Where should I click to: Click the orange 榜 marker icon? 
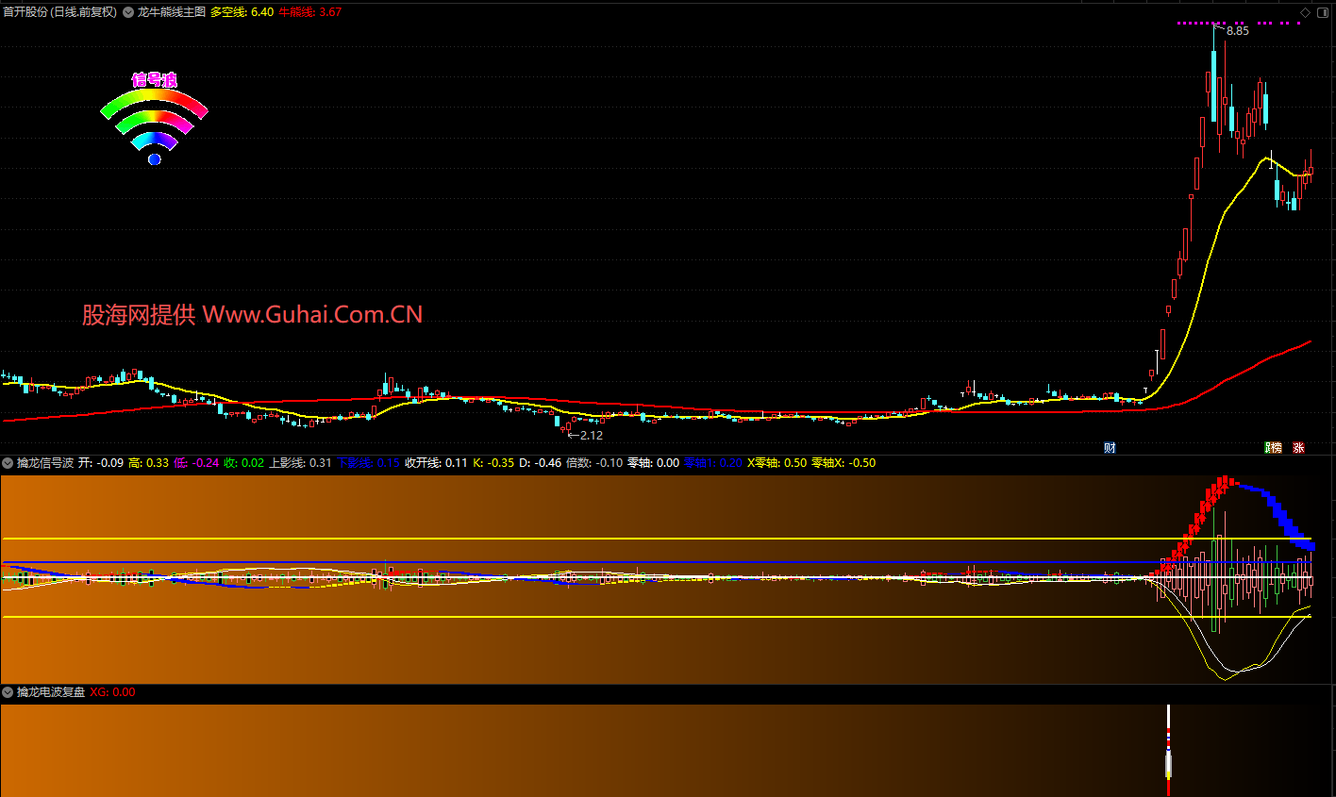coord(1278,448)
